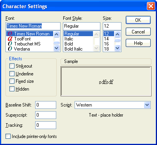Select the ToolFont font icon

pyautogui.click(x=10, y=39)
